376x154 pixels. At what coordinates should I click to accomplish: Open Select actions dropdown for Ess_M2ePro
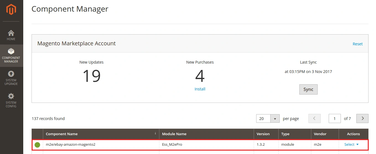tap(351, 145)
